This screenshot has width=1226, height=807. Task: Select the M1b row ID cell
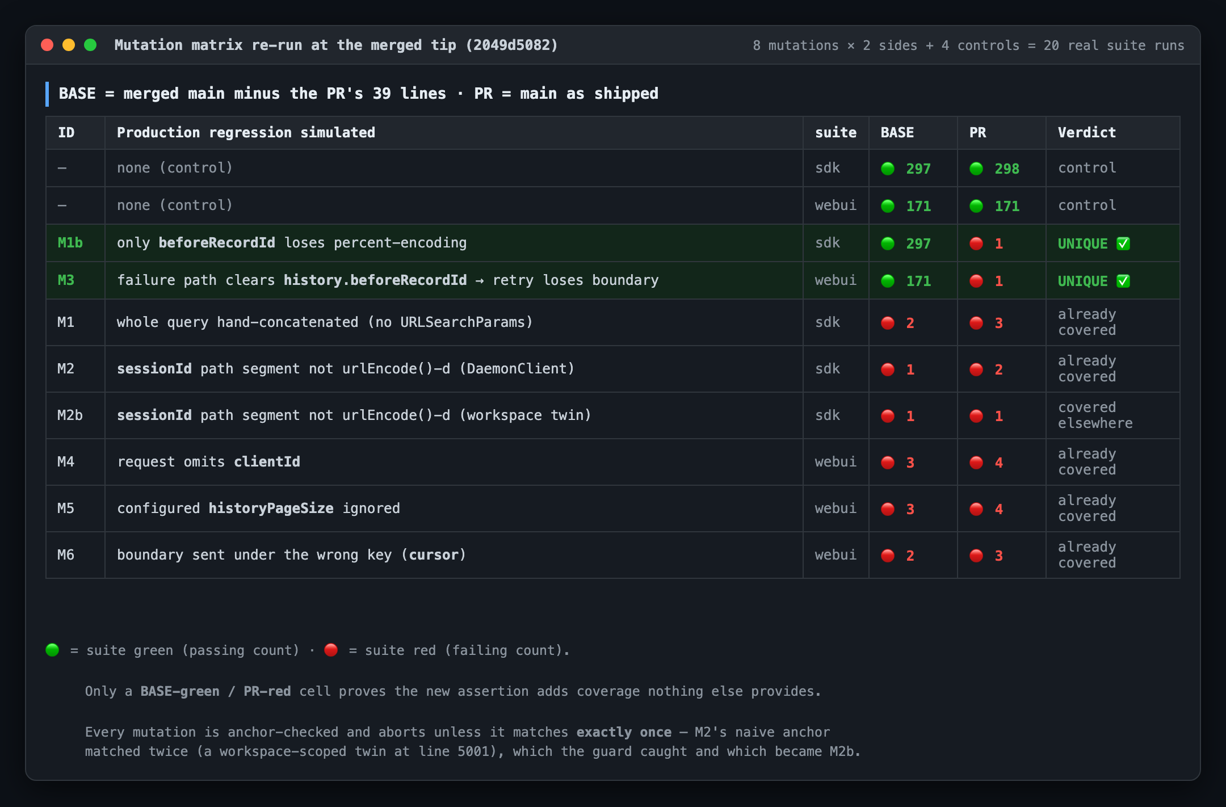click(75, 243)
